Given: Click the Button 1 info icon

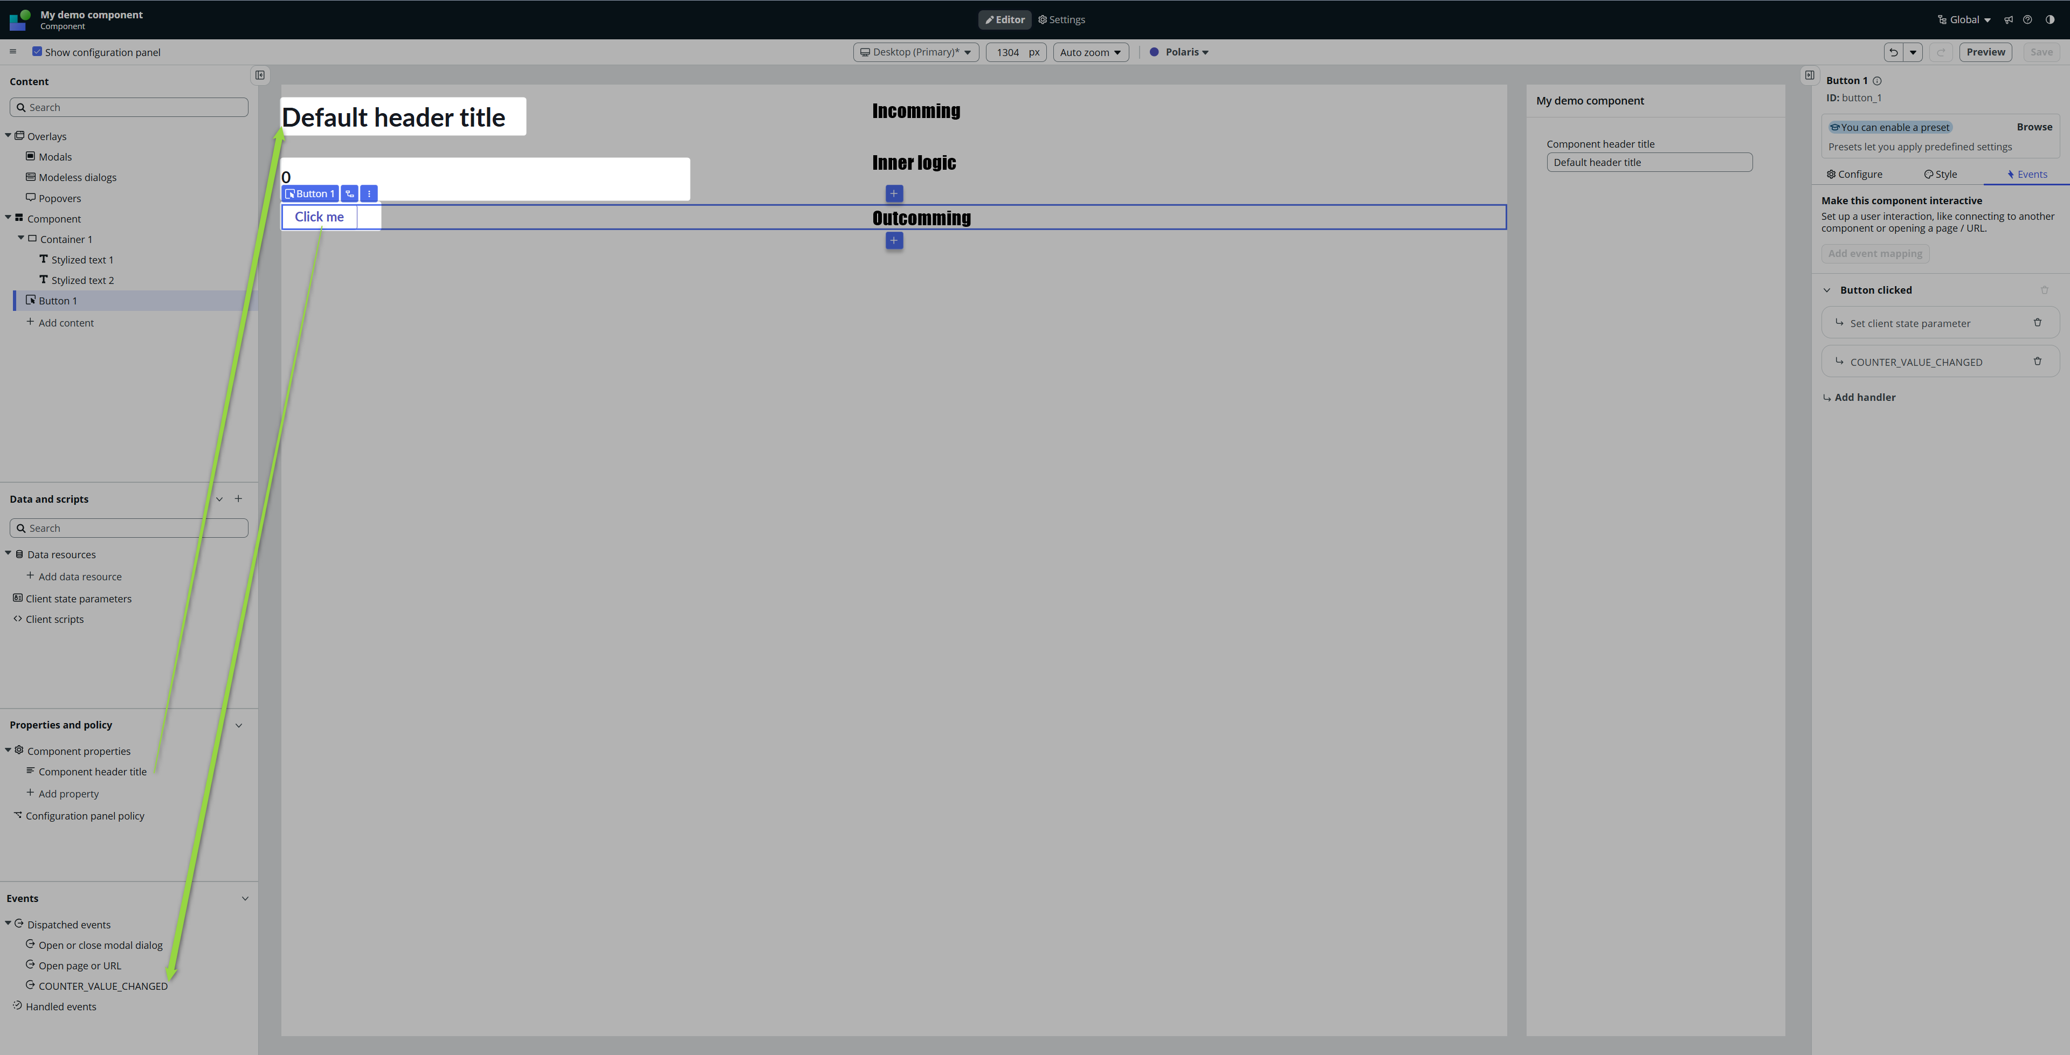Looking at the screenshot, I should 1877,81.
